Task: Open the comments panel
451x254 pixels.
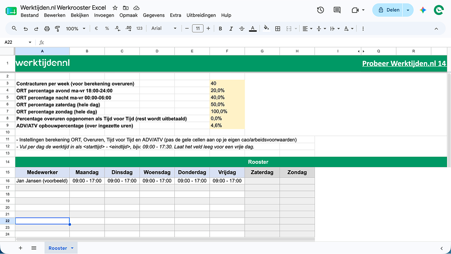Action: click(x=337, y=10)
